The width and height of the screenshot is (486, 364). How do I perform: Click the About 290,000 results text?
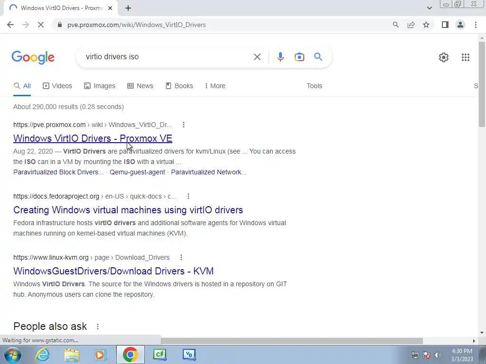(68, 107)
